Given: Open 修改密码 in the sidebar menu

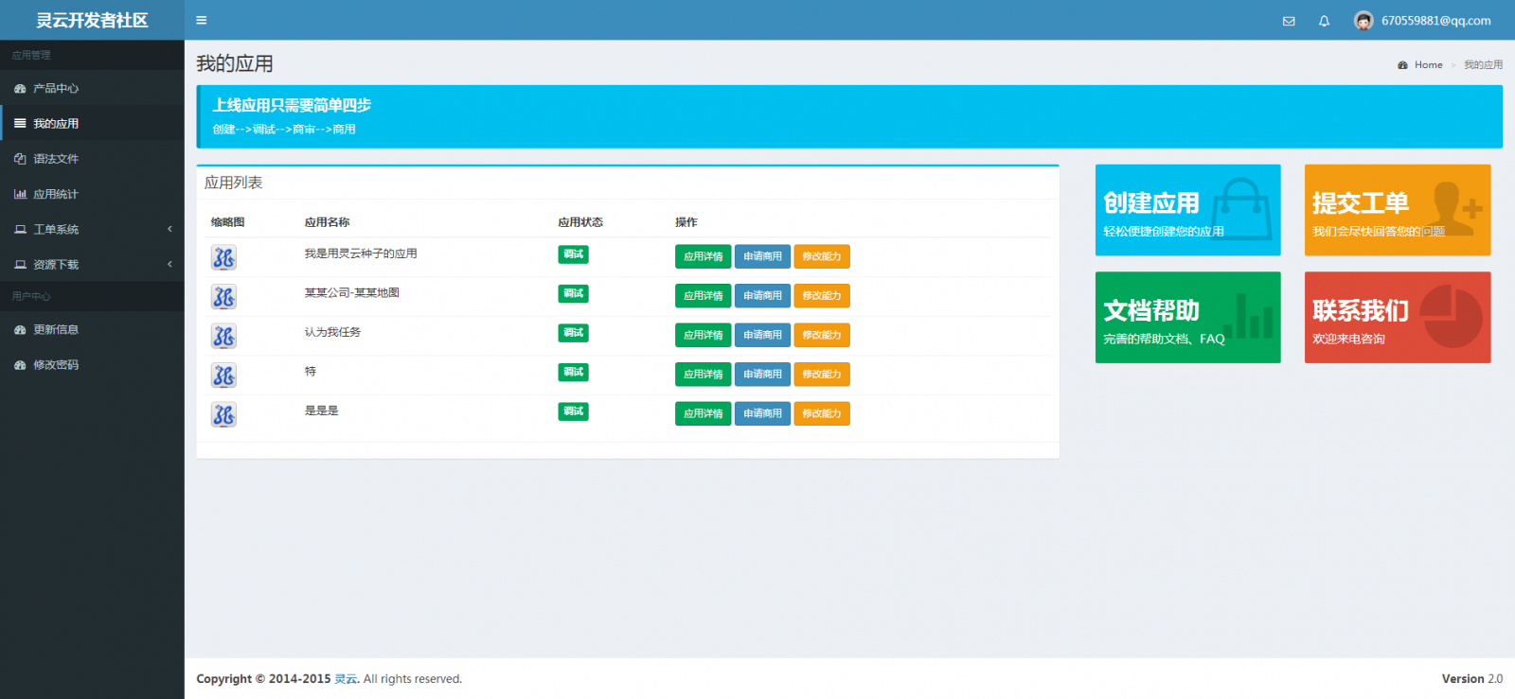Looking at the screenshot, I should (x=56, y=365).
